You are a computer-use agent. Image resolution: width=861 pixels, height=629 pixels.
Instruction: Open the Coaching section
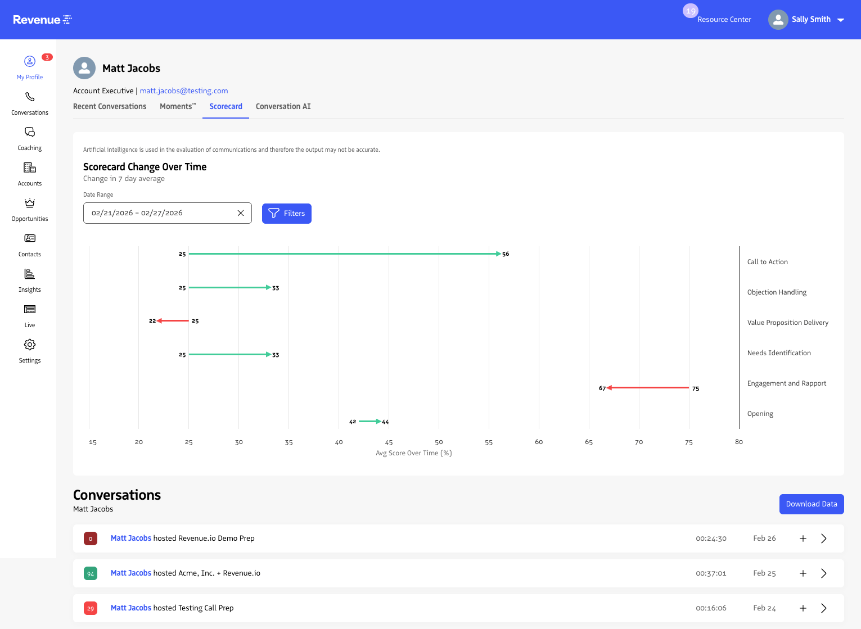[29, 138]
